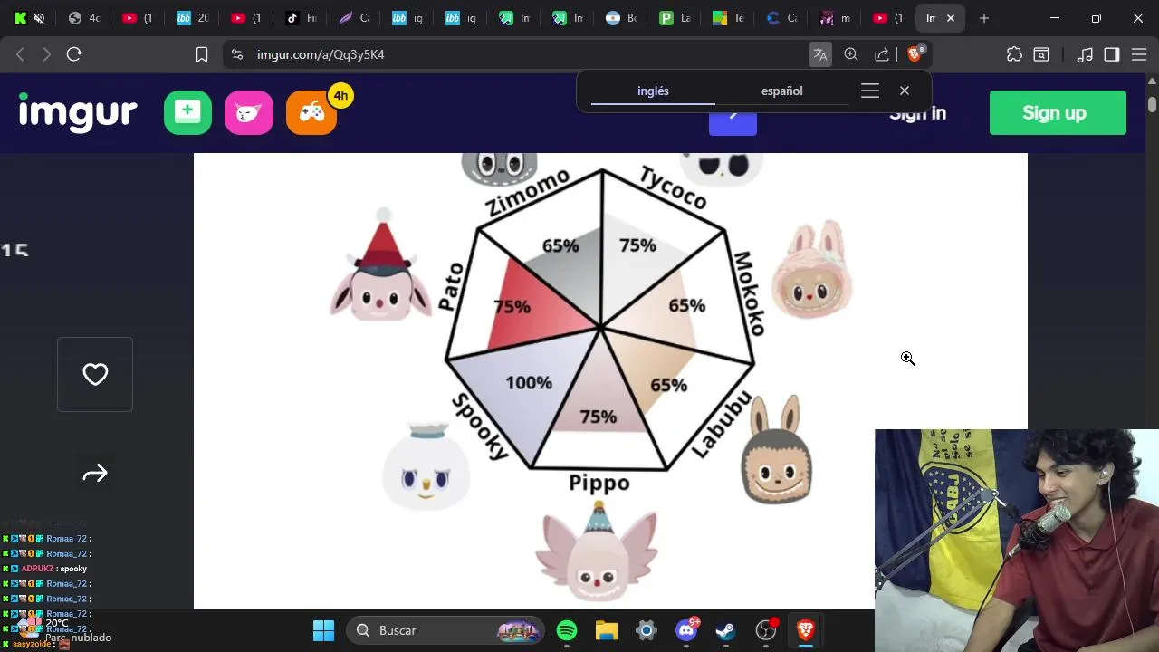This screenshot has height=652, width=1159.
Task: Switch to the tab with Argentina flag icon
Action: 623,18
